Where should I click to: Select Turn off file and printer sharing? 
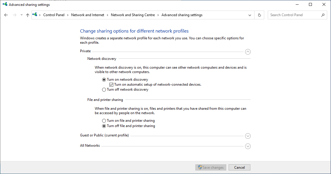pyautogui.click(x=129, y=126)
